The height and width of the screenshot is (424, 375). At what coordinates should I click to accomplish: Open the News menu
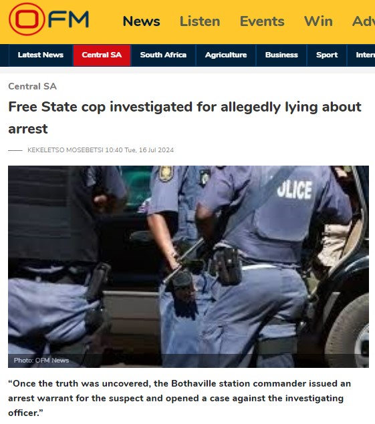(141, 21)
